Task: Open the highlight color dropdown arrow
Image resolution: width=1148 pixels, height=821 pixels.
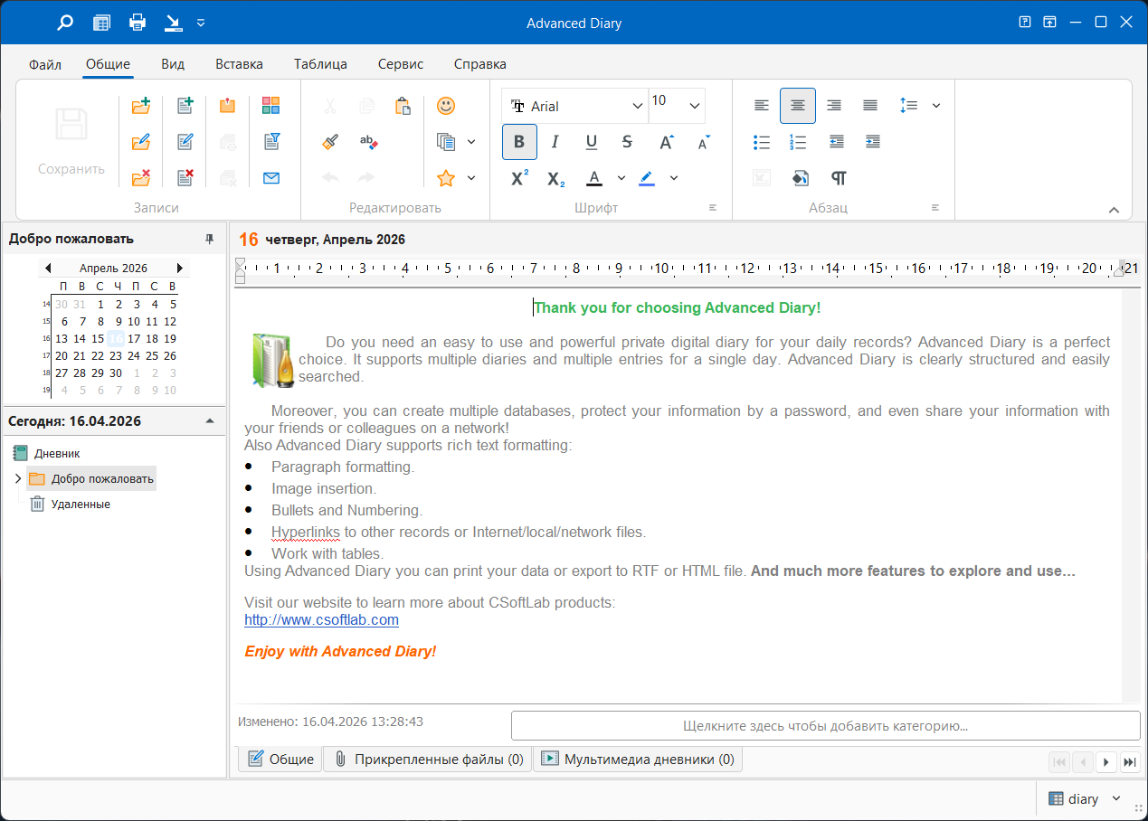Action: coord(674,178)
